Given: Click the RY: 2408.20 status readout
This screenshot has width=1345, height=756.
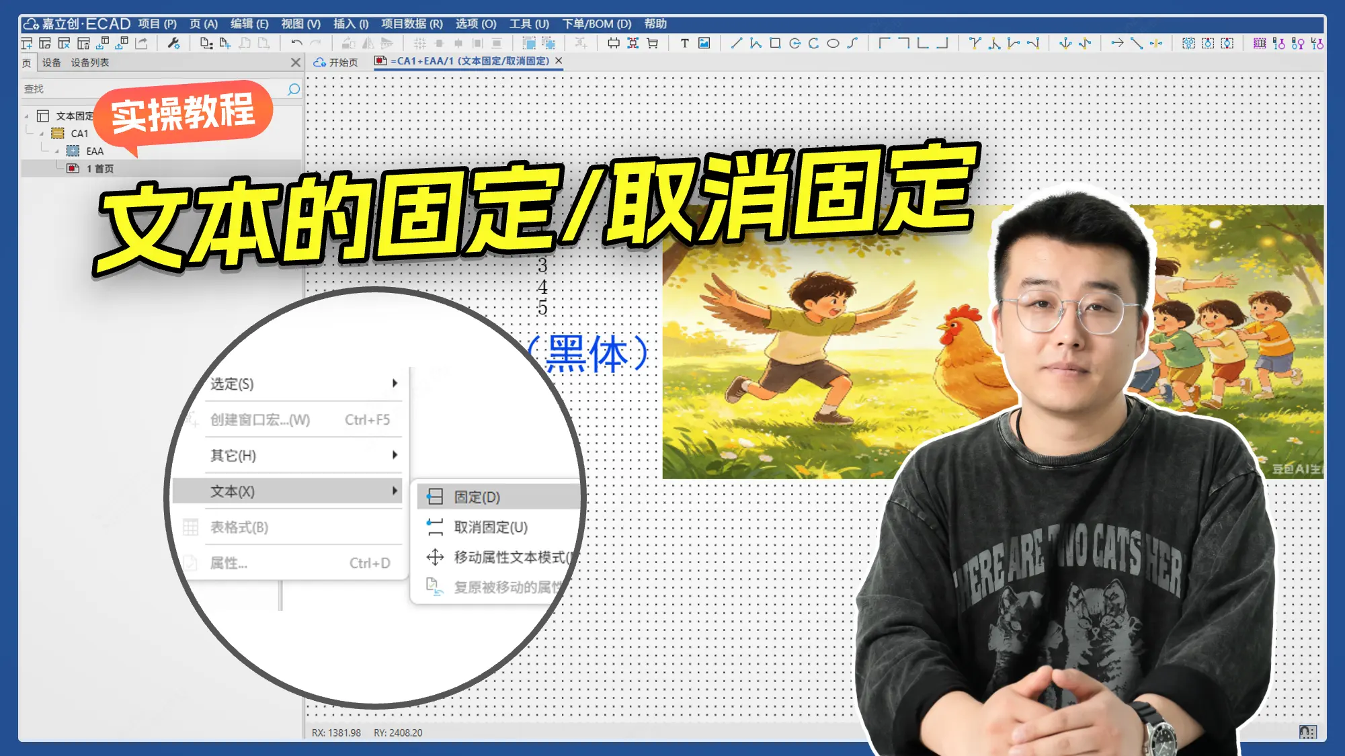Looking at the screenshot, I should click(398, 732).
